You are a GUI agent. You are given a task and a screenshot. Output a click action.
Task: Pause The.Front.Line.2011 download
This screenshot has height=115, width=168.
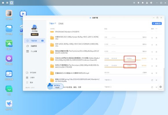pyautogui.click(x=152, y=52)
